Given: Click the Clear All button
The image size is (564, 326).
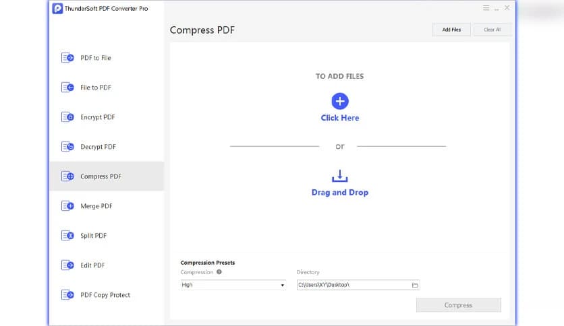Looking at the screenshot, I should point(492,30).
